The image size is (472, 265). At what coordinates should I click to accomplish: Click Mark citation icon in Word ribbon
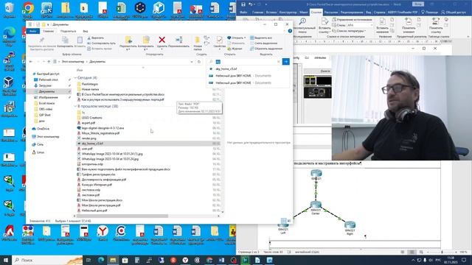coord(435,21)
